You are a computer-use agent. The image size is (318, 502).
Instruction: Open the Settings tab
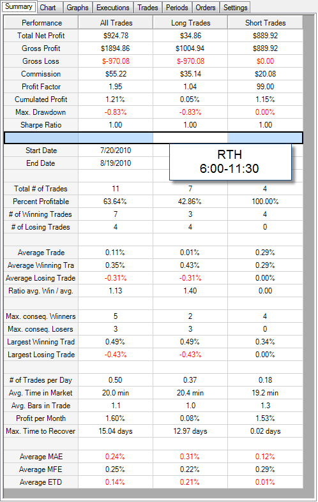pyautogui.click(x=235, y=8)
